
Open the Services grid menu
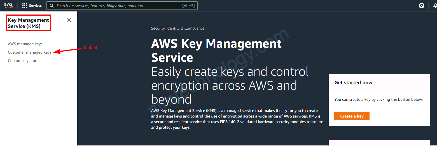pos(32,6)
